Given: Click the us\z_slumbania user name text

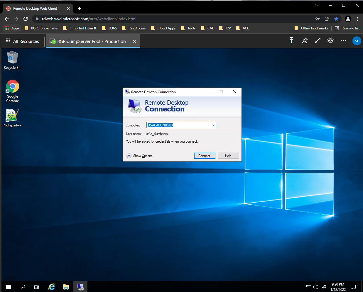Looking at the screenshot, I should (157, 134).
